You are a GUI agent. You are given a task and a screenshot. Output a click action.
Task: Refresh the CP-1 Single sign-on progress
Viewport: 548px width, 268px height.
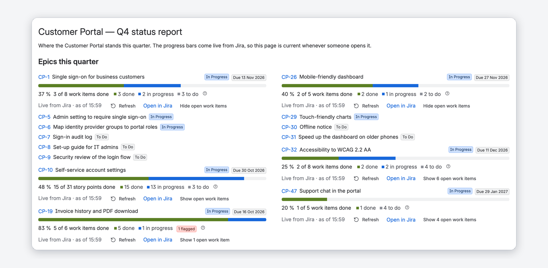click(x=123, y=106)
